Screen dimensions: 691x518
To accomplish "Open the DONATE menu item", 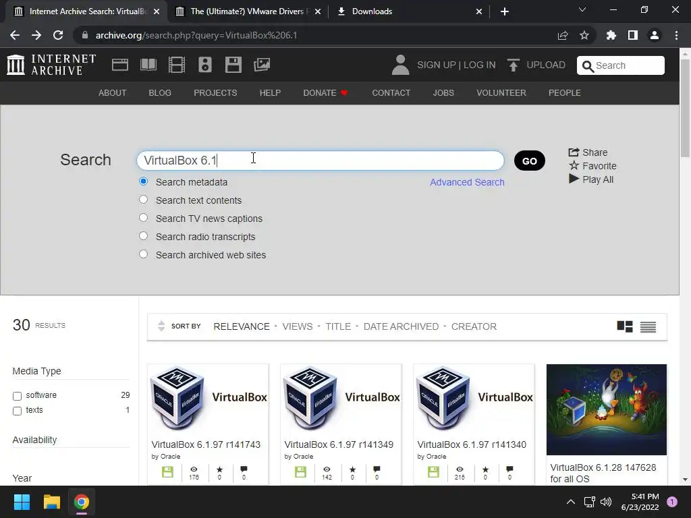I will click(x=326, y=93).
